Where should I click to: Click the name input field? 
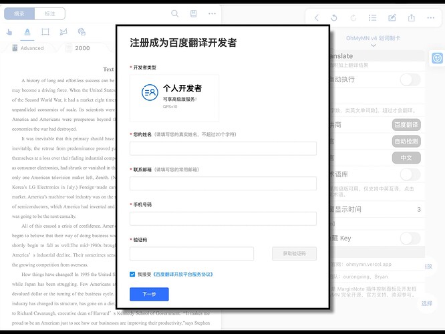223,148
